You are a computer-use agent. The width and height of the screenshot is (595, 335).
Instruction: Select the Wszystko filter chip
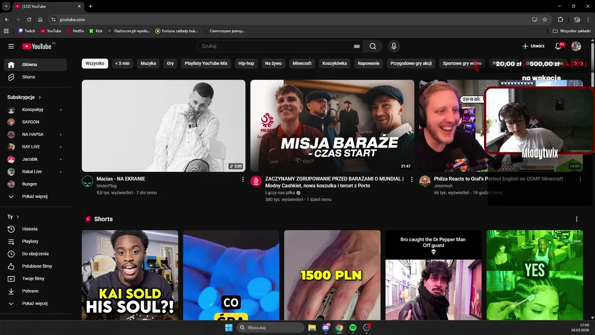pos(95,63)
